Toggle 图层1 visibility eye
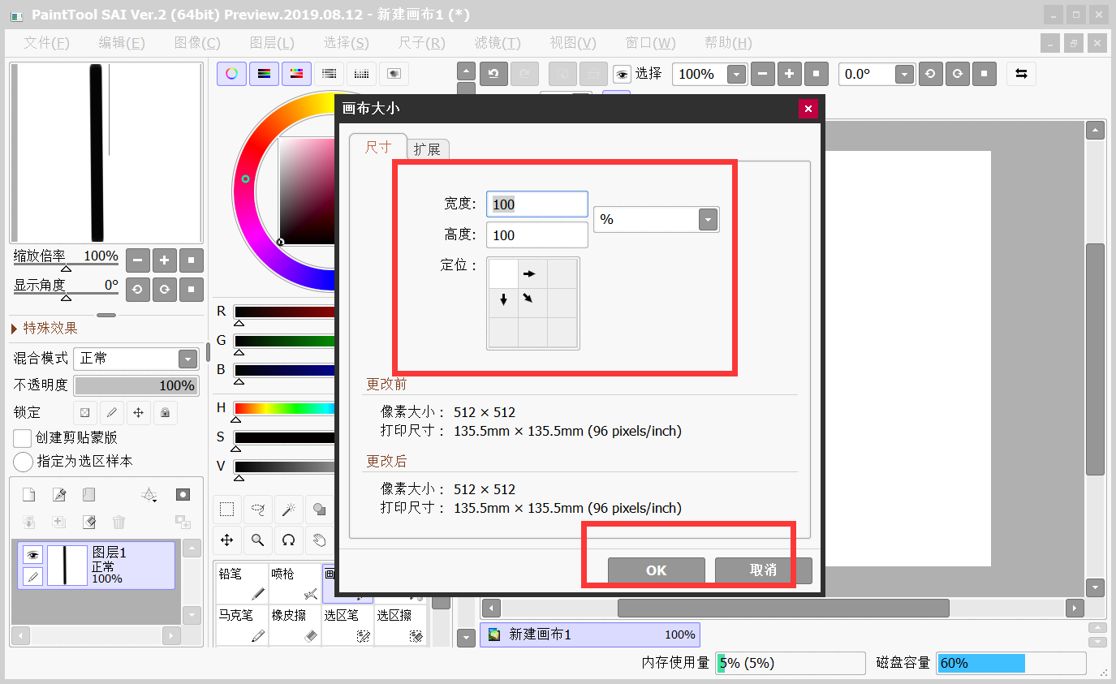Screen dimensions: 1116x684 click(x=32, y=555)
